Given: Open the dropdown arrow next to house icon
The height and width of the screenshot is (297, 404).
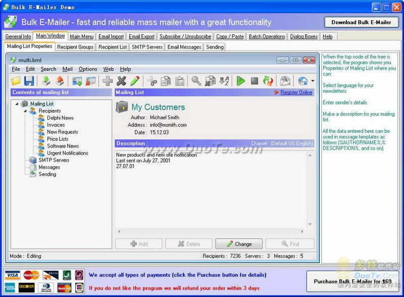Looking at the screenshot, I should coord(313,81).
